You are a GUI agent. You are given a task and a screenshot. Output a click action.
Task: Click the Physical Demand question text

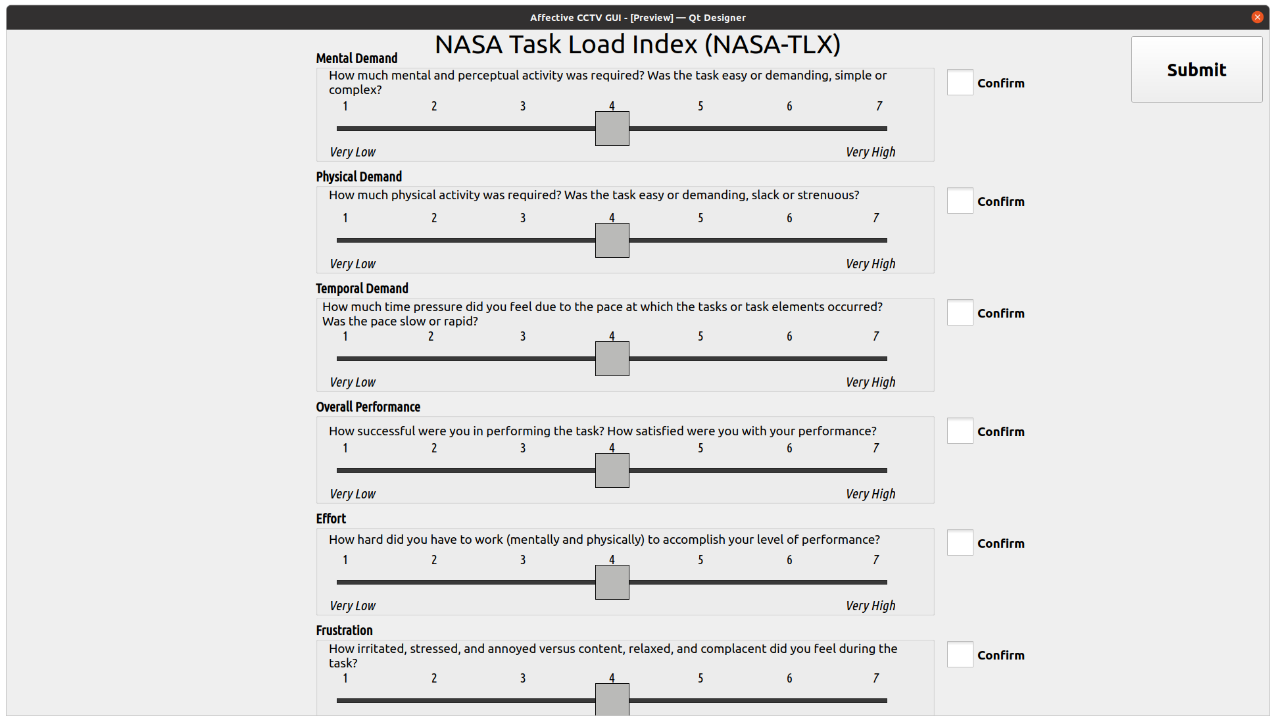click(x=594, y=195)
